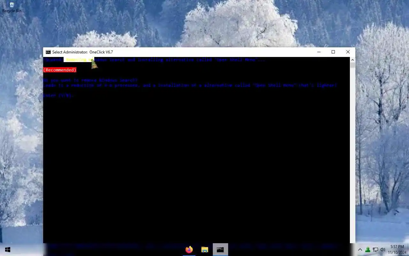
Task: Click the cmd icon in OneClick title bar
Action: (x=48, y=52)
